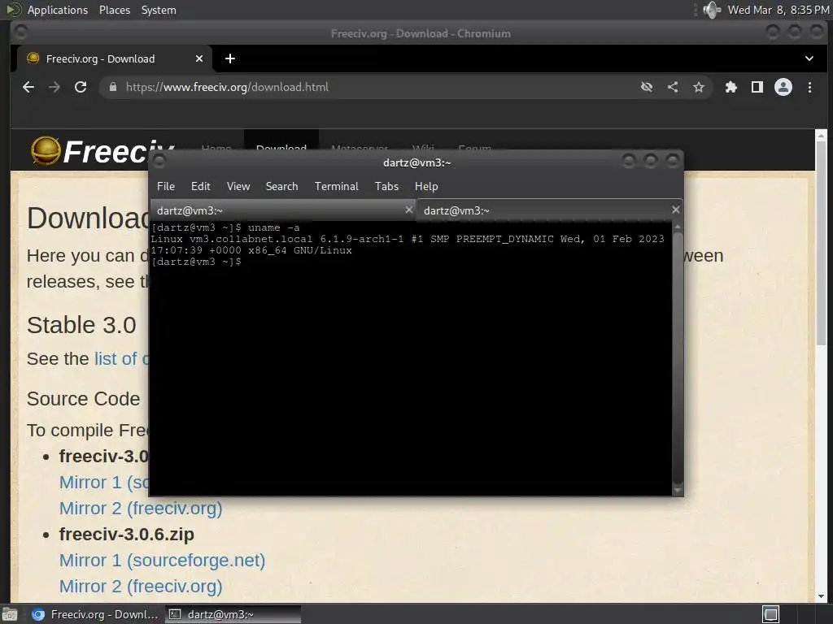The image size is (833, 624).
Task: Share this page via share icon
Action: point(673,87)
